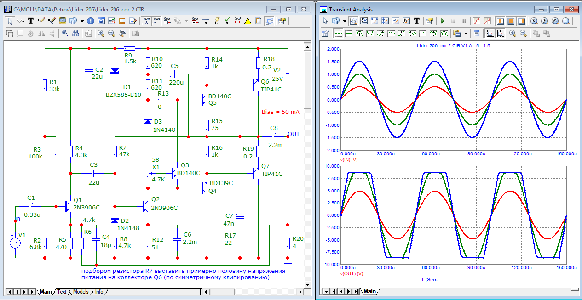Viewport: 582px width, 300px height.
Task: Switch to the Models tab
Action: click(x=81, y=292)
